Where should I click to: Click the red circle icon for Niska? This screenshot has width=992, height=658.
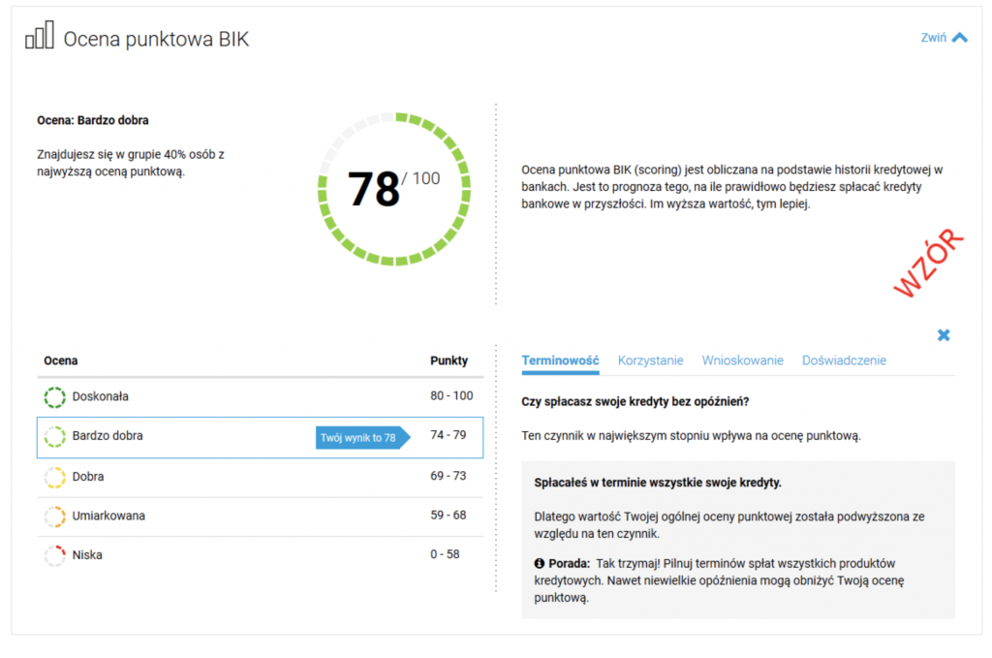(55, 555)
